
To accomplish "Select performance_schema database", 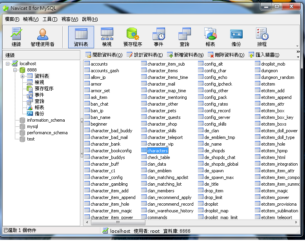I will (x=47, y=133).
